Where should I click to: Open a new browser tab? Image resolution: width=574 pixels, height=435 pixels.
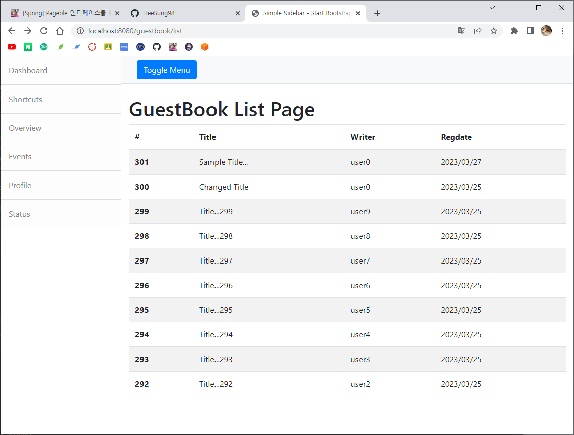pos(377,13)
